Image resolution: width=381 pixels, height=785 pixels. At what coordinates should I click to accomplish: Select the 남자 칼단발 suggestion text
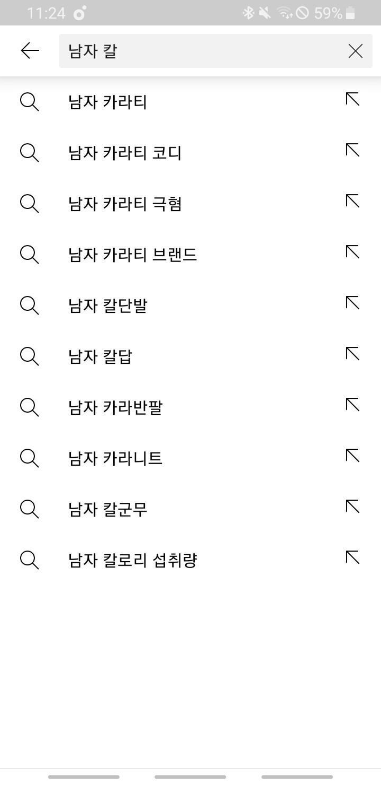(x=107, y=305)
